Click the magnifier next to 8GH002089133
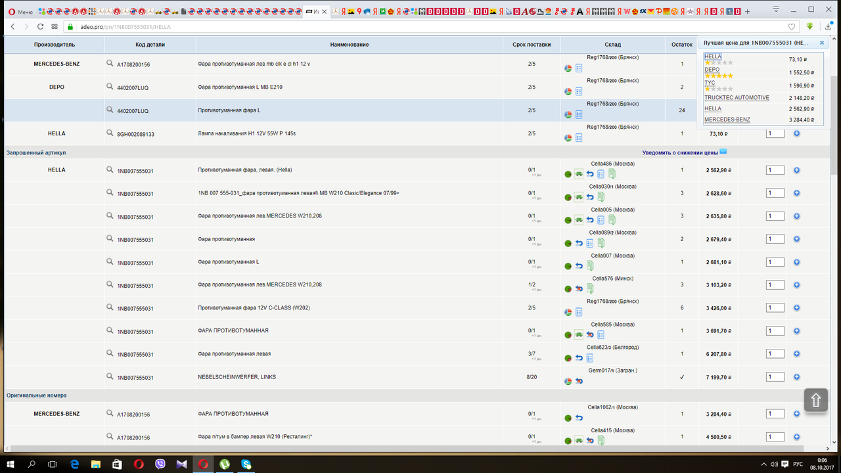The height and width of the screenshot is (473, 841). coord(110,133)
